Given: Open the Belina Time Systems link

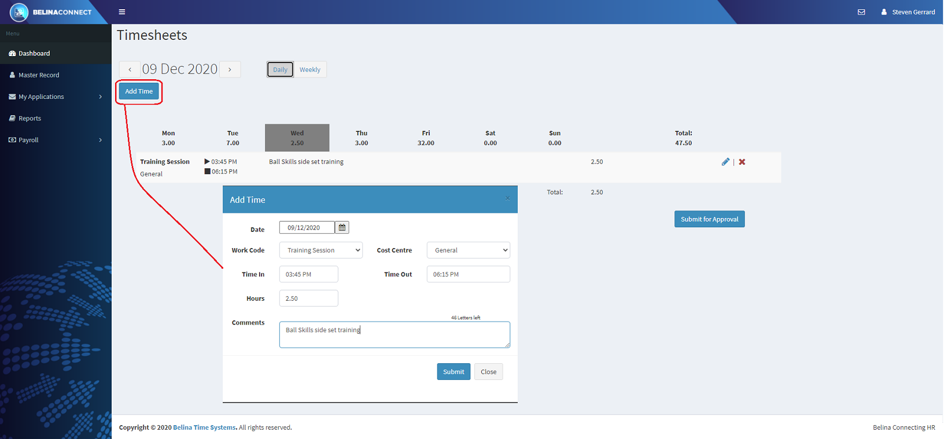Looking at the screenshot, I should click(204, 427).
